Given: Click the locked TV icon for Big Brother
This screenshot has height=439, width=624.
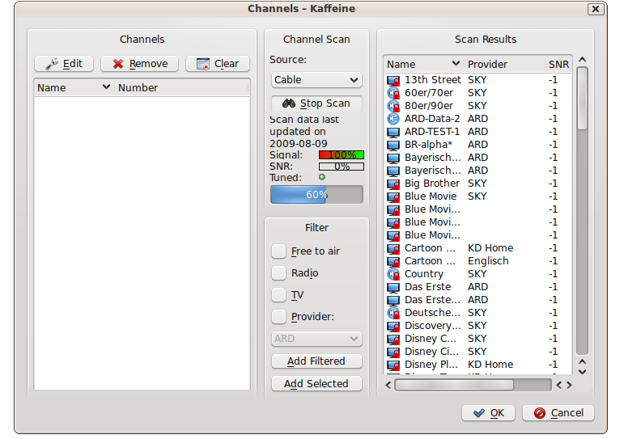Looking at the screenshot, I should [x=393, y=184].
